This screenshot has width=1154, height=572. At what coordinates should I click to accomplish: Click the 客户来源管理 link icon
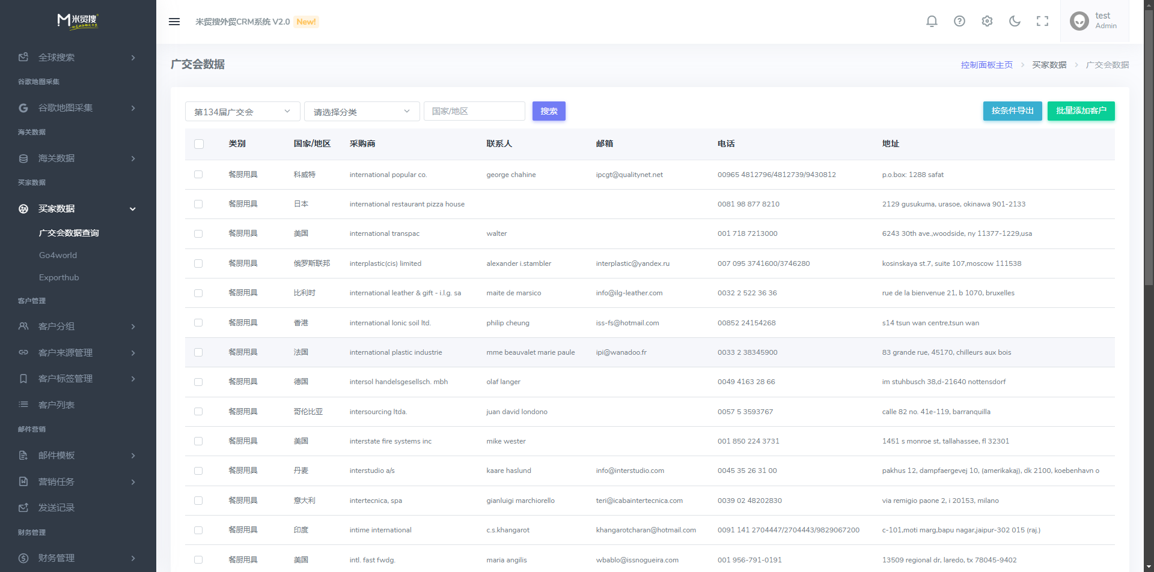(x=23, y=352)
